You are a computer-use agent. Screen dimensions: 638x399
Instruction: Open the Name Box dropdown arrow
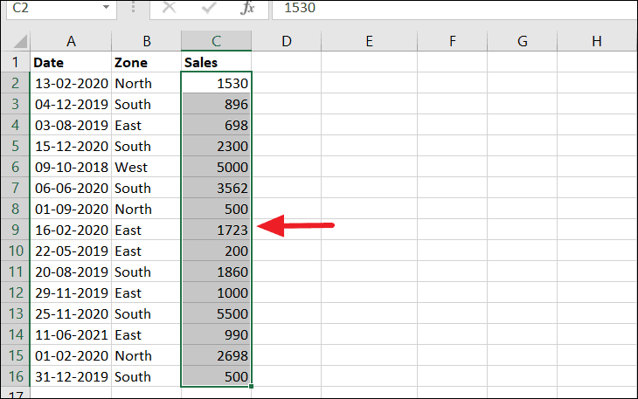[x=106, y=8]
